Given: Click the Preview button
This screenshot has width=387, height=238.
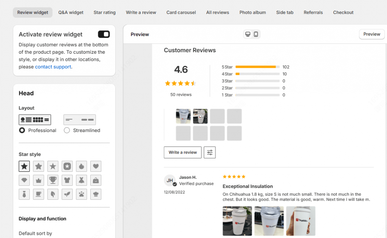Looking at the screenshot, I should 372,34.
